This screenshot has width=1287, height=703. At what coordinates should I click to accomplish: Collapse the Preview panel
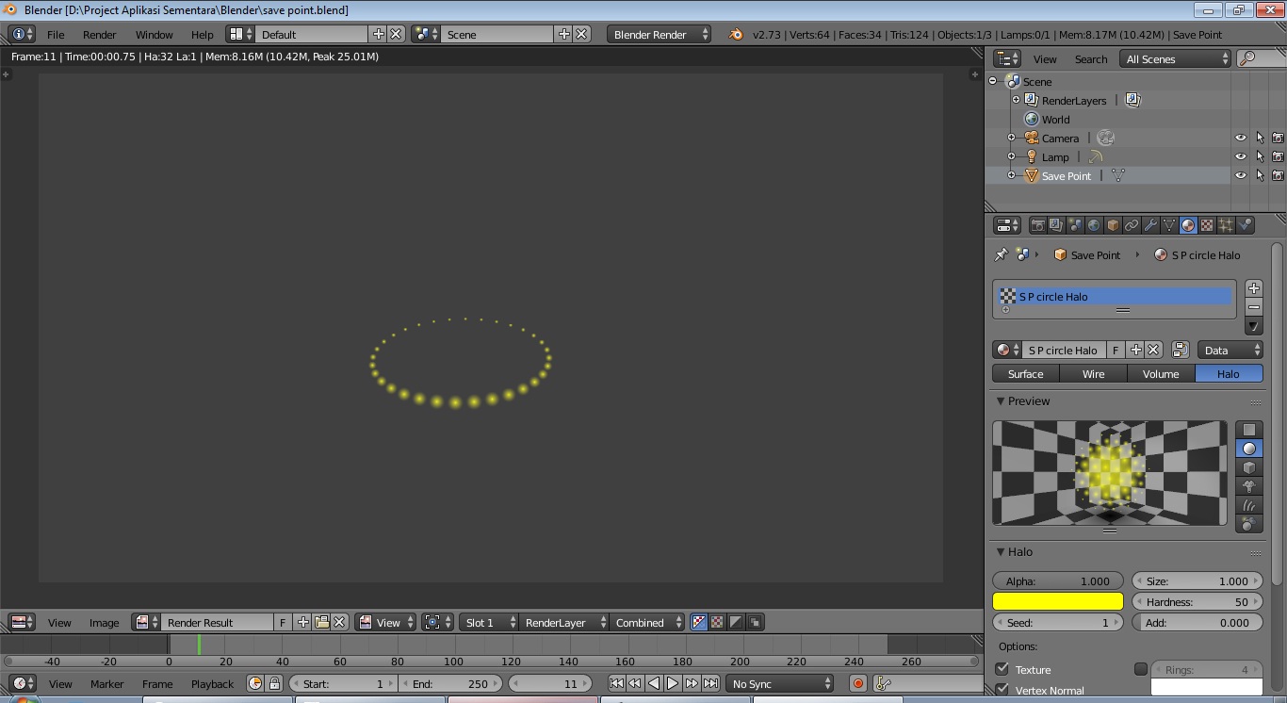click(x=1002, y=401)
